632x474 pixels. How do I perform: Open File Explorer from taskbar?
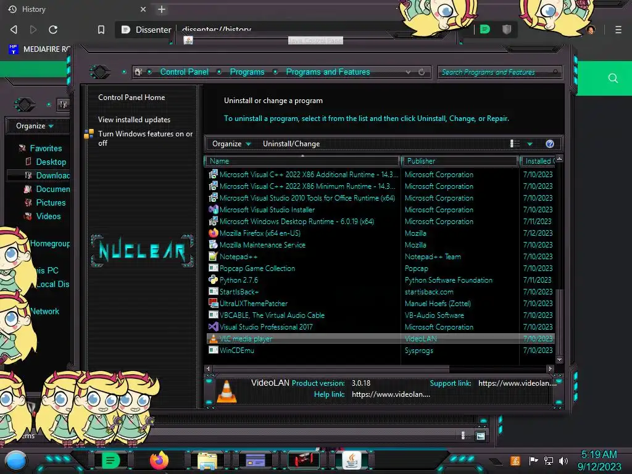point(207,460)
